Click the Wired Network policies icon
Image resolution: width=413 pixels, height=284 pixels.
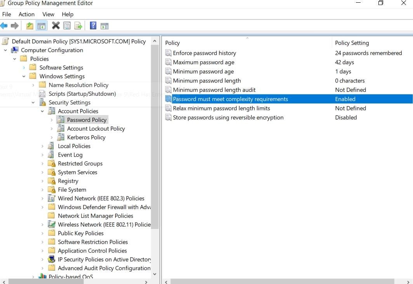pyautogui.click(x=52, y=198)
